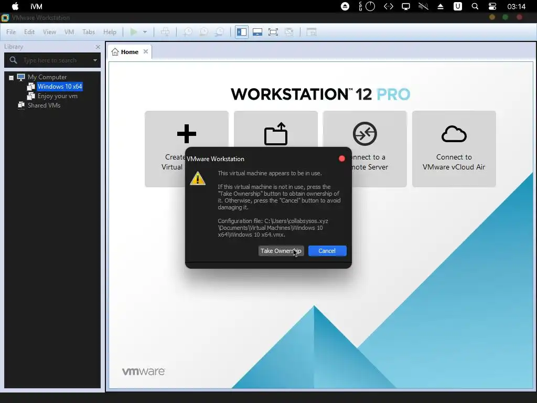Click the Enjoy your vm icon
Image resolution: width=537 pixels, height=403 pixels.
click(31, 96)
